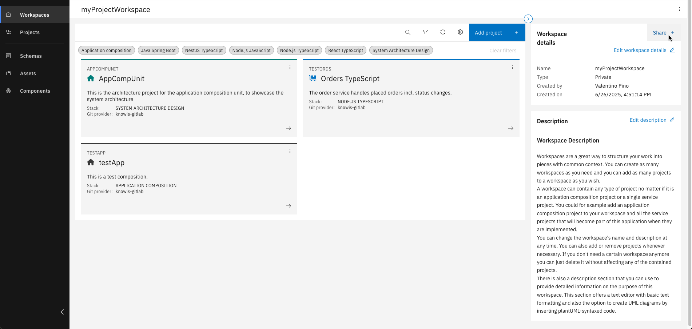Collapse the workspace details side panel

[528, 19]
